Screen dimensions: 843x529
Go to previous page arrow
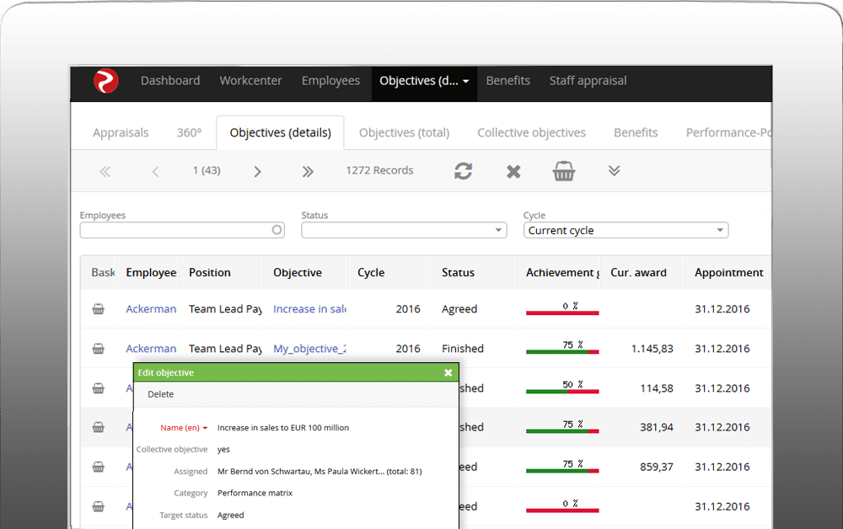[155, 171]
